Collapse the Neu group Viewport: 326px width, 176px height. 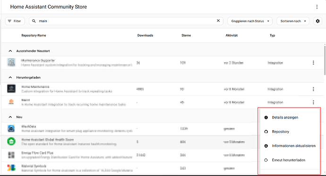pyautogui.click(x=10, y=117)
